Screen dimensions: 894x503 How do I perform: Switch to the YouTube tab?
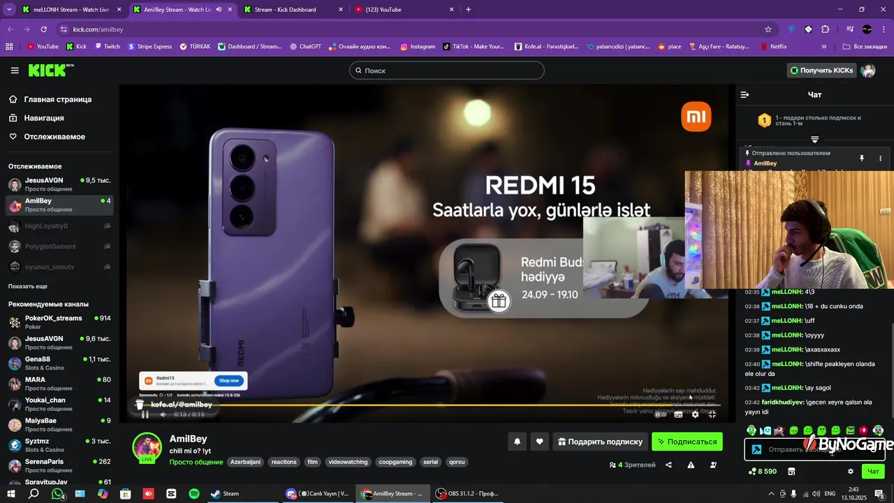click(404, 10)
